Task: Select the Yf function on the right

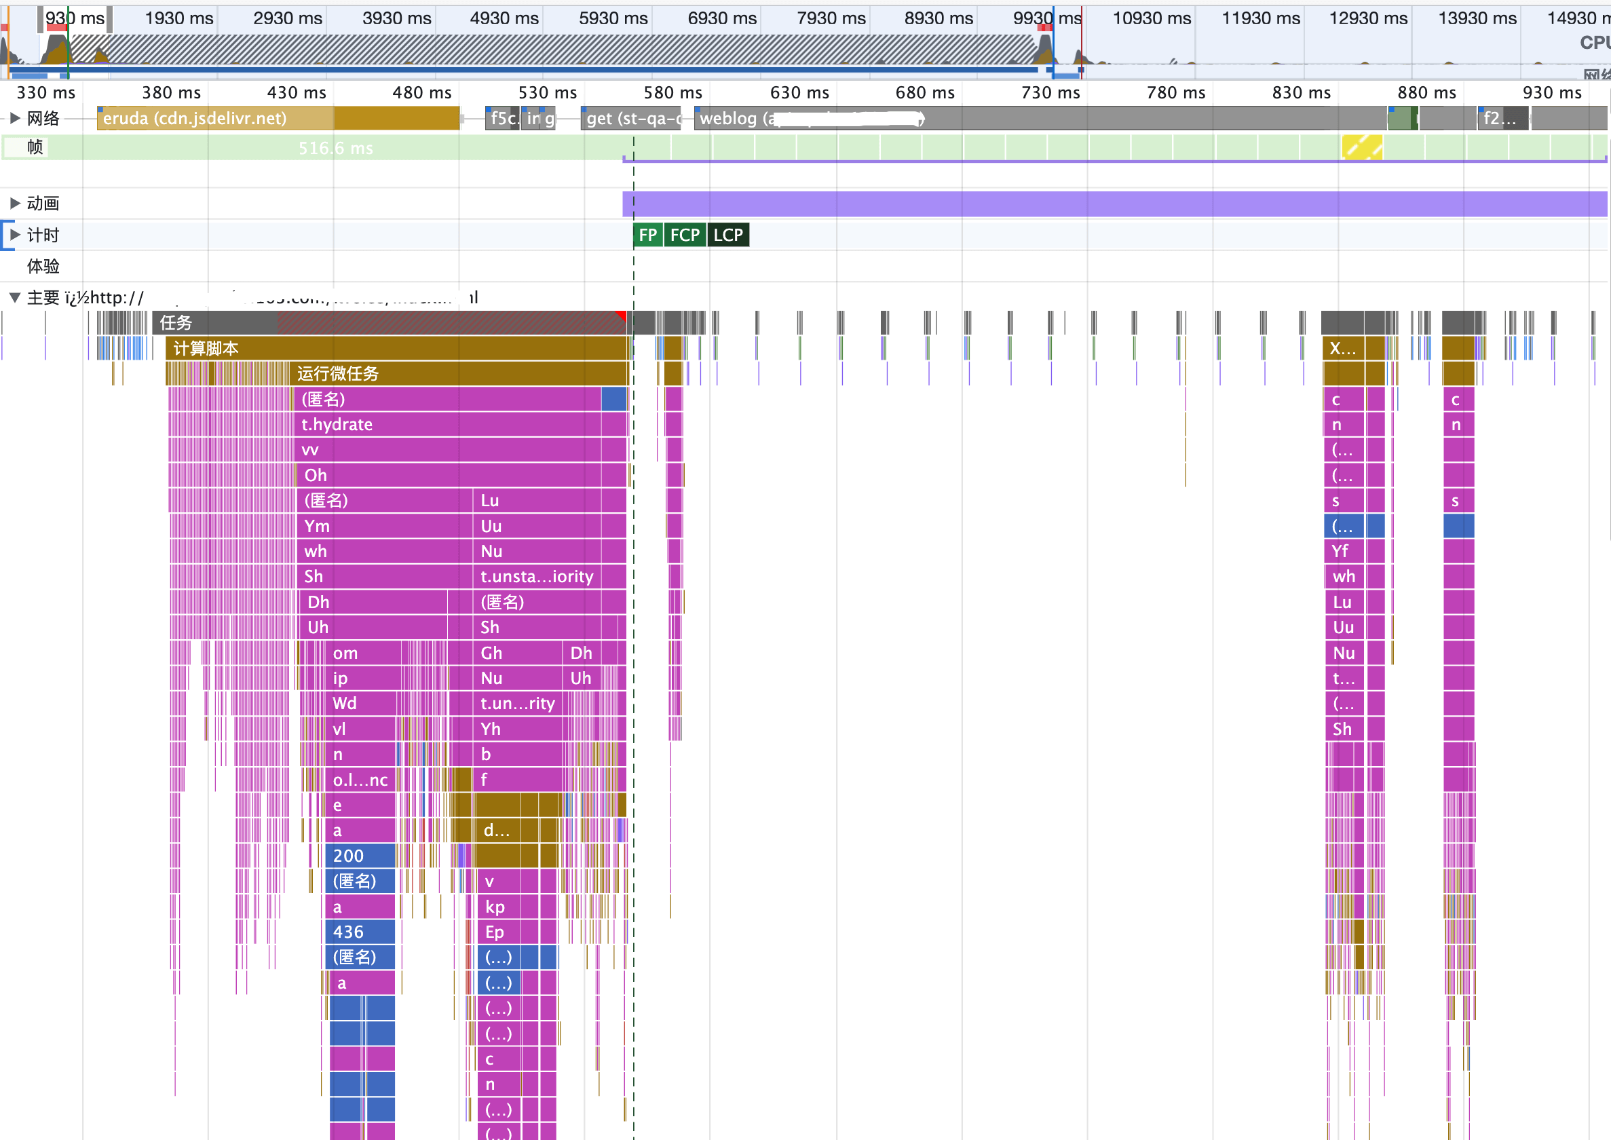Action: 1343,552
